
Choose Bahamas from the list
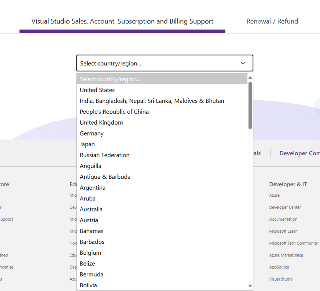[x=162, y=231]
